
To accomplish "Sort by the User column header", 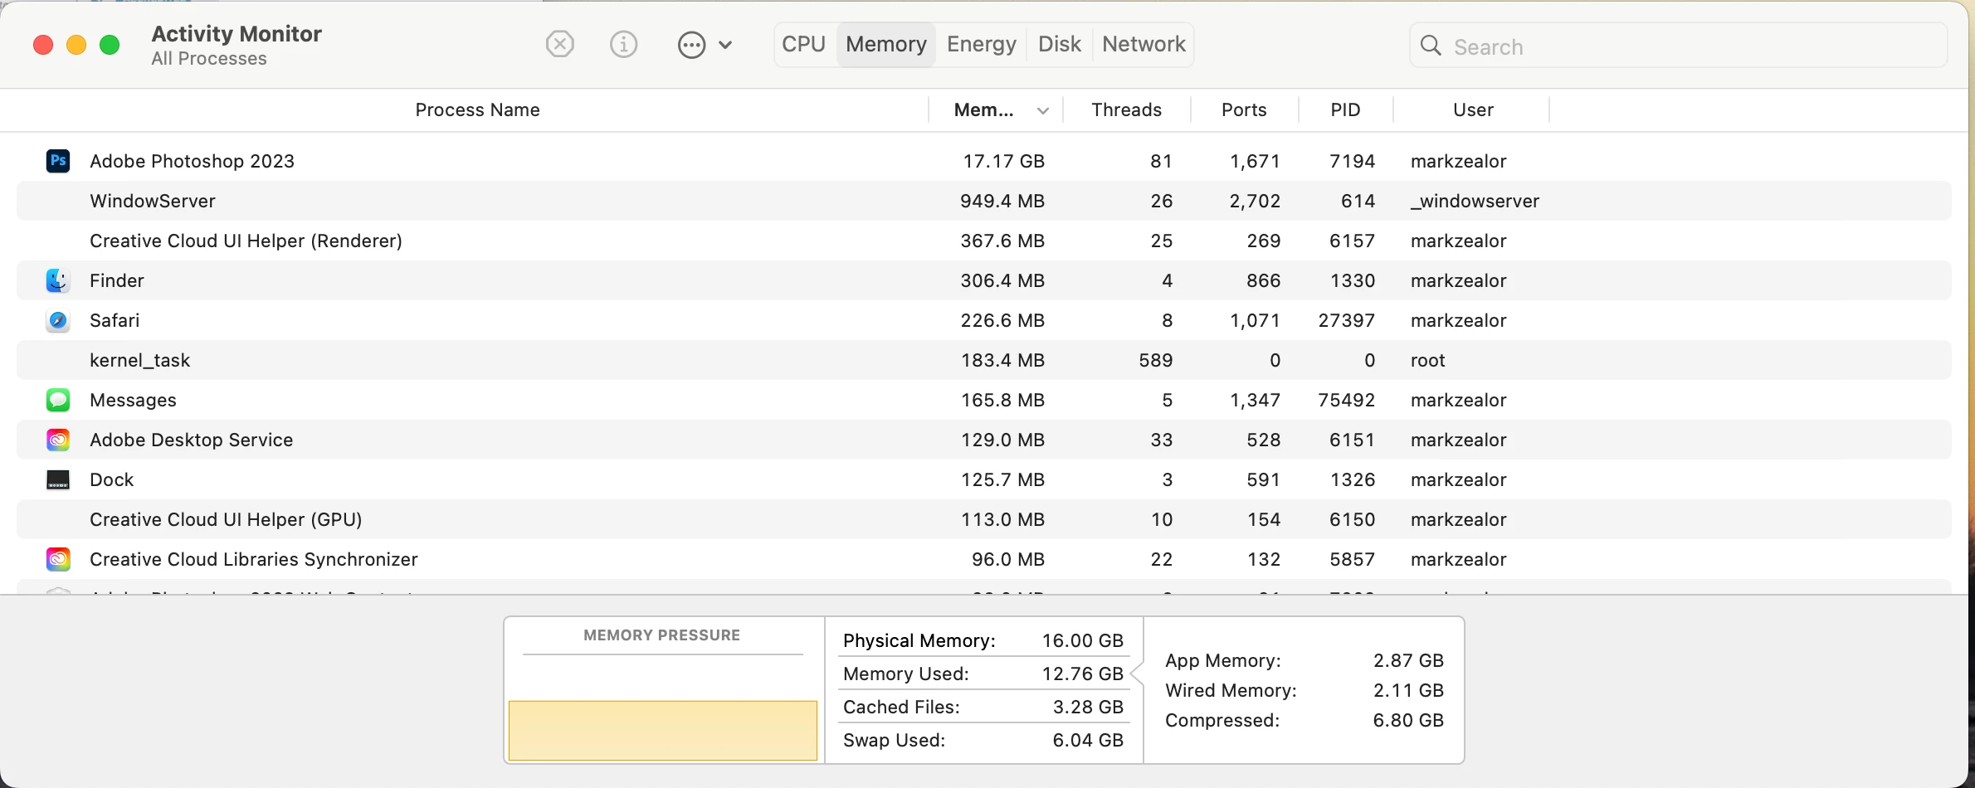I will point(1473,109).
